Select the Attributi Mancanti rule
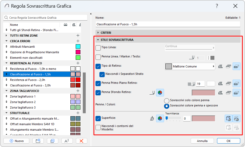This screenshot has height=147, width=245. (x=42, y=47)
